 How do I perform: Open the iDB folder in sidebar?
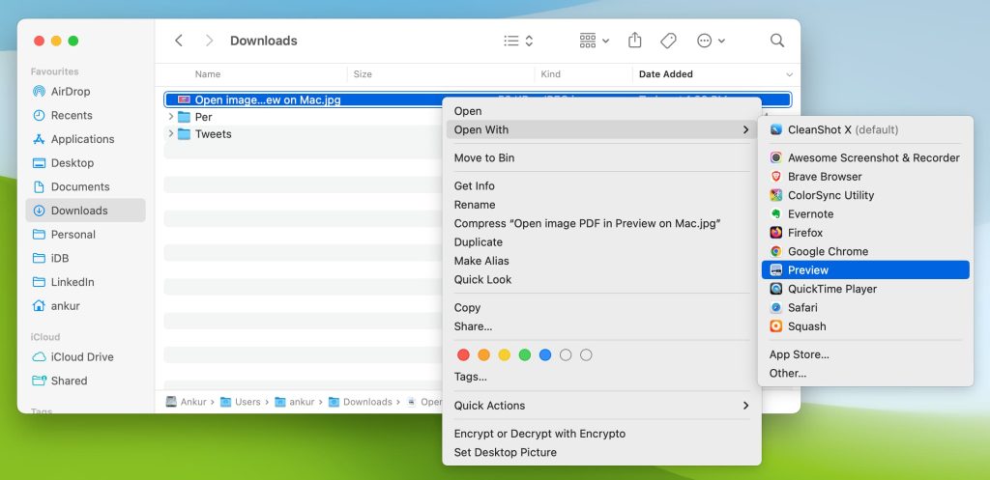click(x=86, y=259)
